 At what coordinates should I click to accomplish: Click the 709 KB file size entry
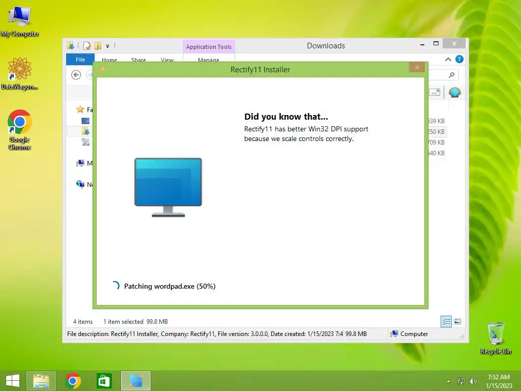pos(437,143)
